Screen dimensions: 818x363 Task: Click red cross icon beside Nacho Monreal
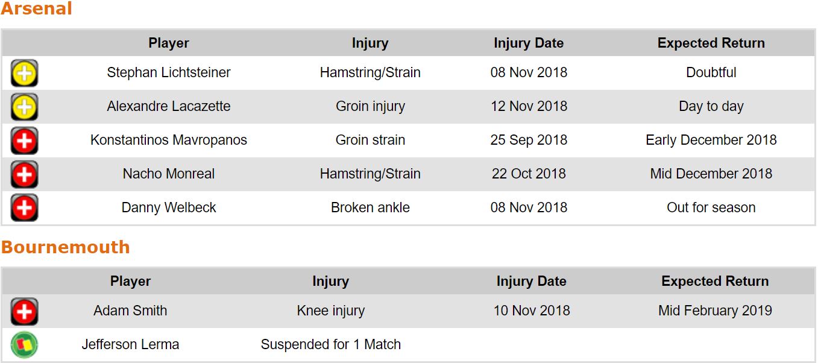pyautogui.click(x=24, y=174)
